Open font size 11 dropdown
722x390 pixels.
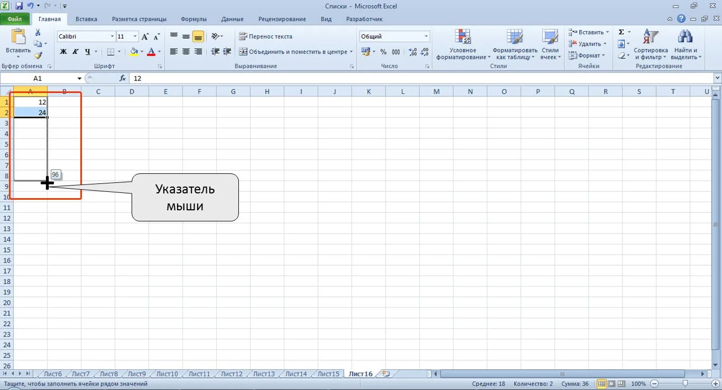click(135, 36)
